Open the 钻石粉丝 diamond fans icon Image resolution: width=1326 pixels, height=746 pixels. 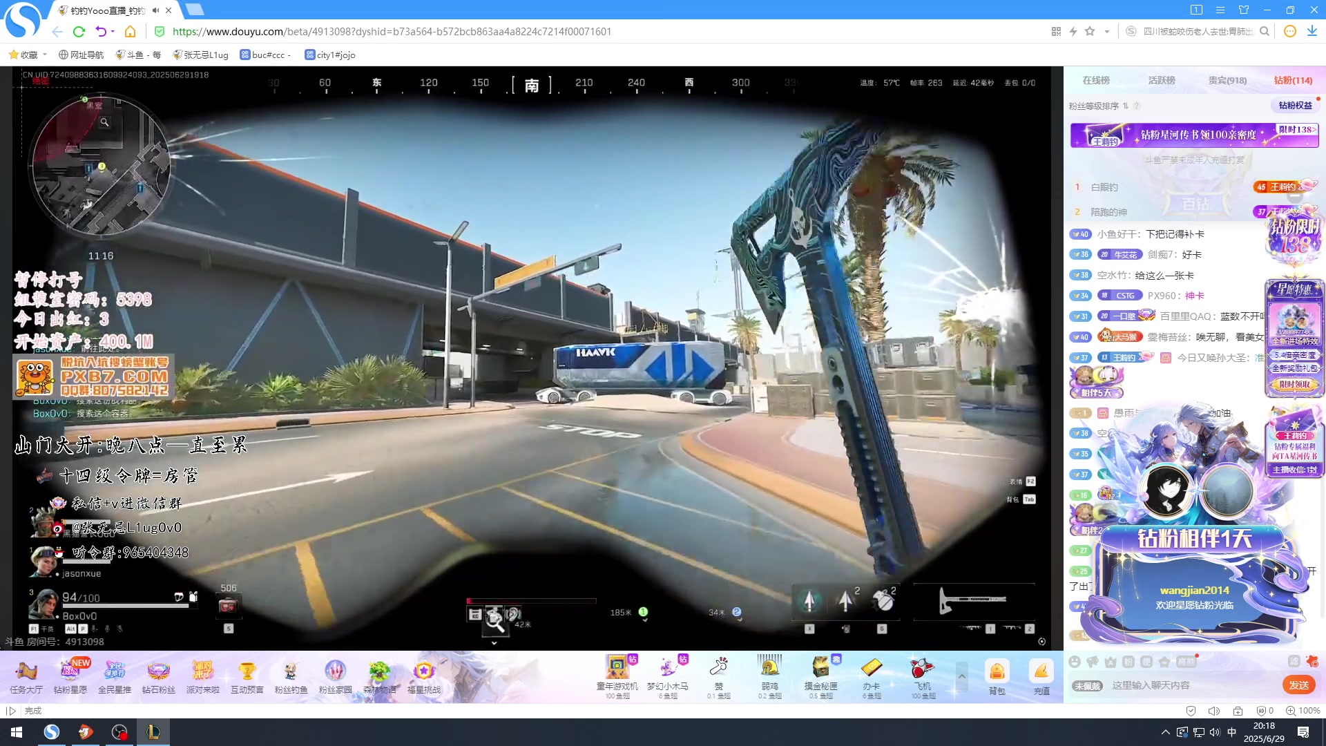[159, 676]
